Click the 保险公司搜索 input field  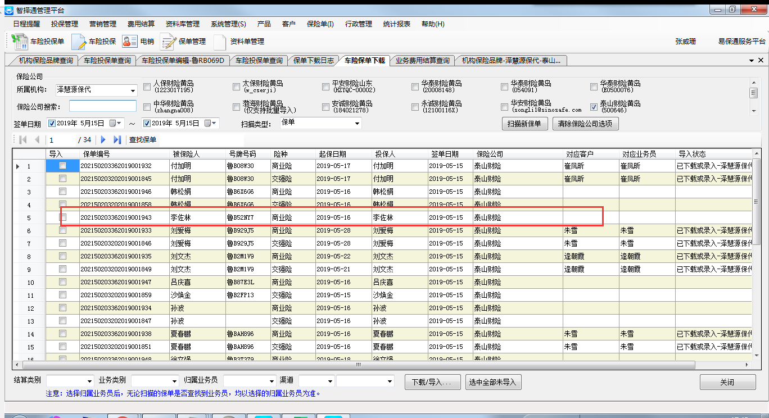(103, 106)
